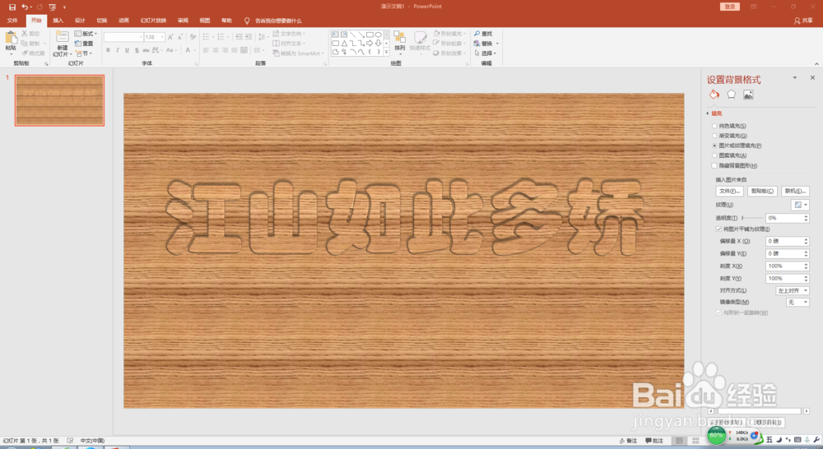Switch to the Transitions (切换) ribbon tab

click(x=102, y=21)
